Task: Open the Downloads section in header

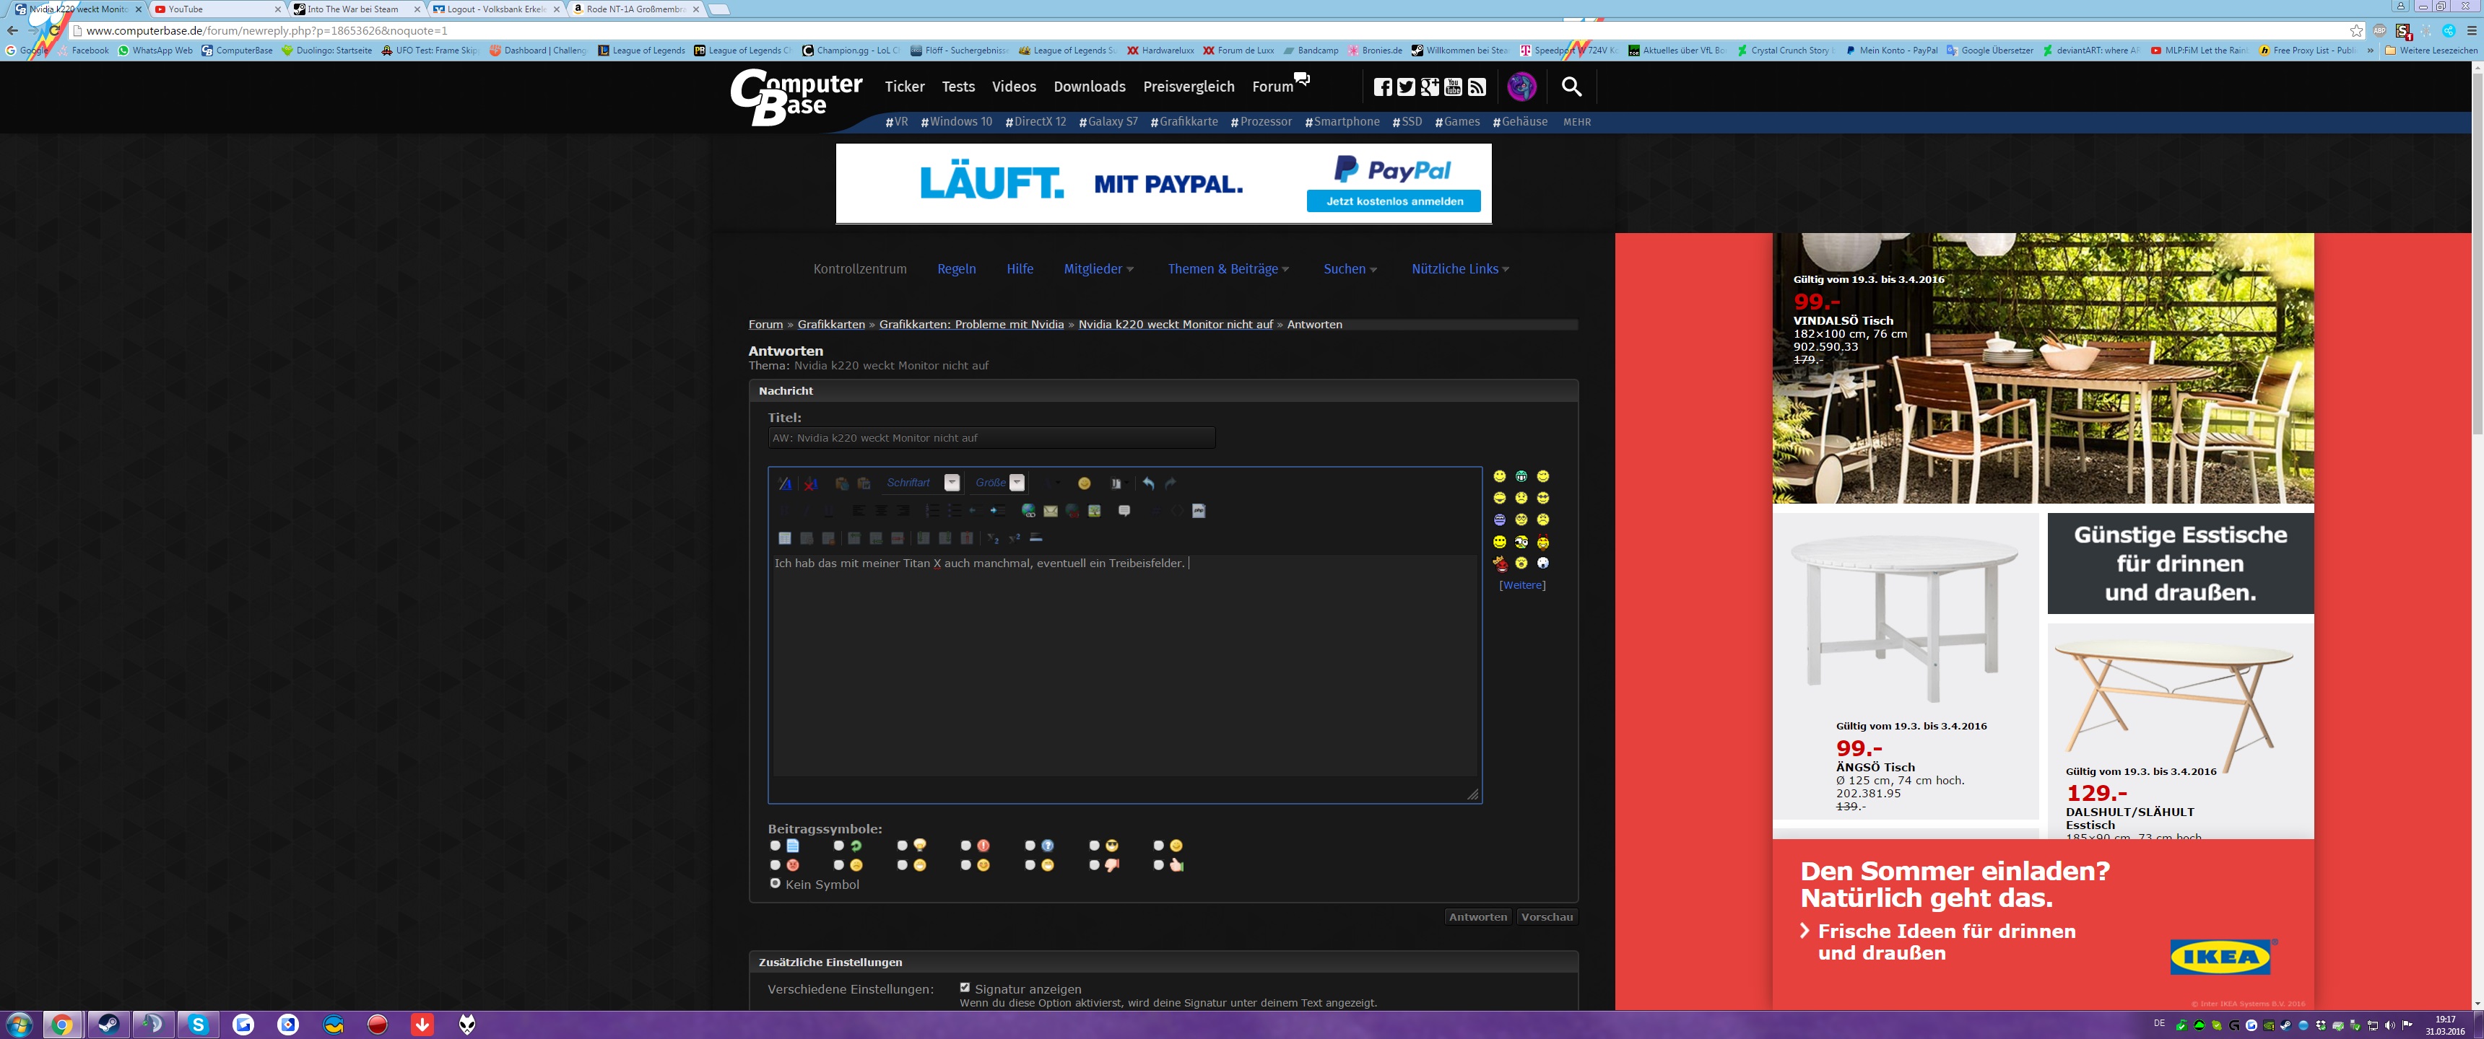Action: coord(1089,87)
